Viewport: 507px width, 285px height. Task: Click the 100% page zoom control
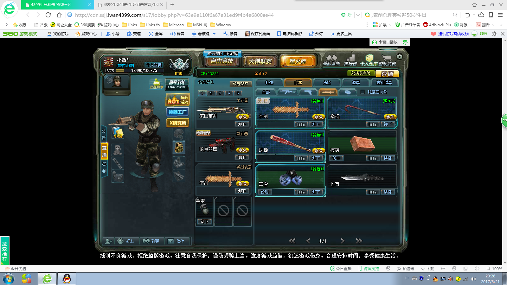494,269
